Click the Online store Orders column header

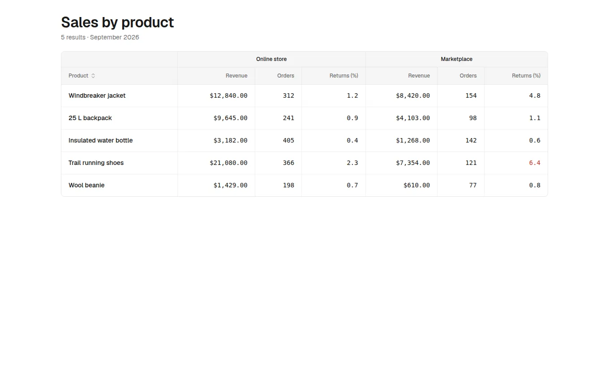(x=279, y=76)
